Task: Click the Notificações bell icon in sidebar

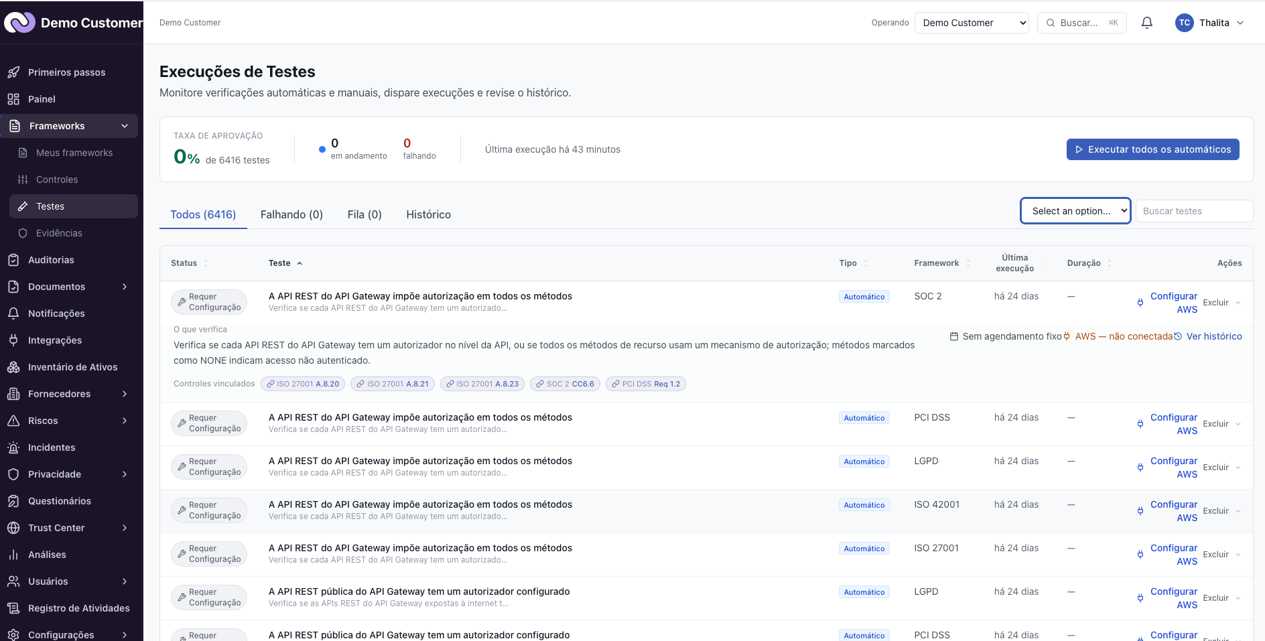Action: pos(13,313)
